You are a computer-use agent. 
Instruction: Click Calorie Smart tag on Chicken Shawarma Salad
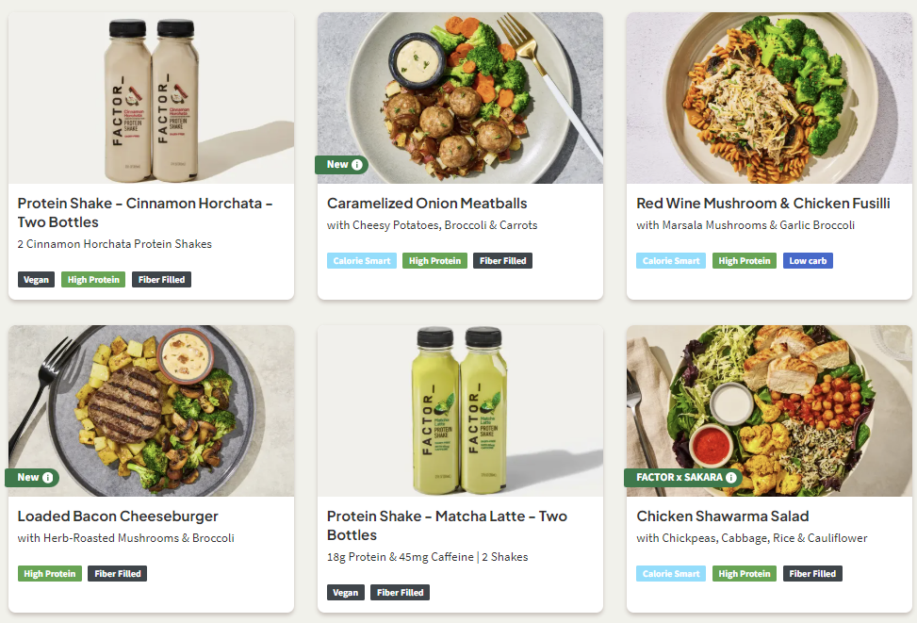pyautogui.click(x=670, y=574)
